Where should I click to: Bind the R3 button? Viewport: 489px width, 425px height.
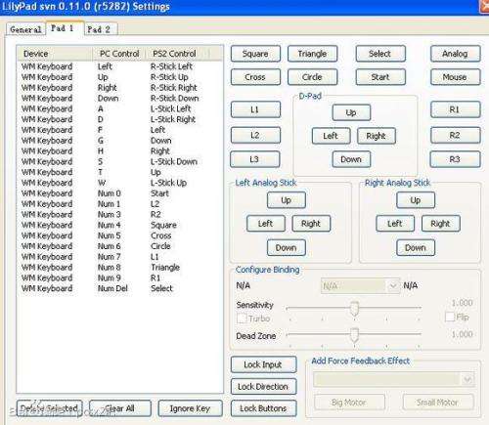coord(455,159)
